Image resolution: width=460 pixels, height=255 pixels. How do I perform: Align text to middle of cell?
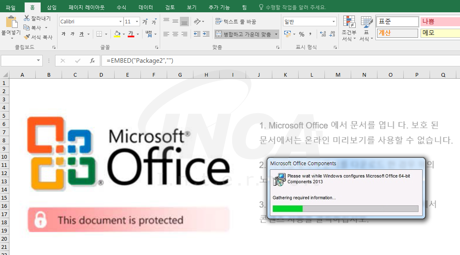tap(175, 21)
